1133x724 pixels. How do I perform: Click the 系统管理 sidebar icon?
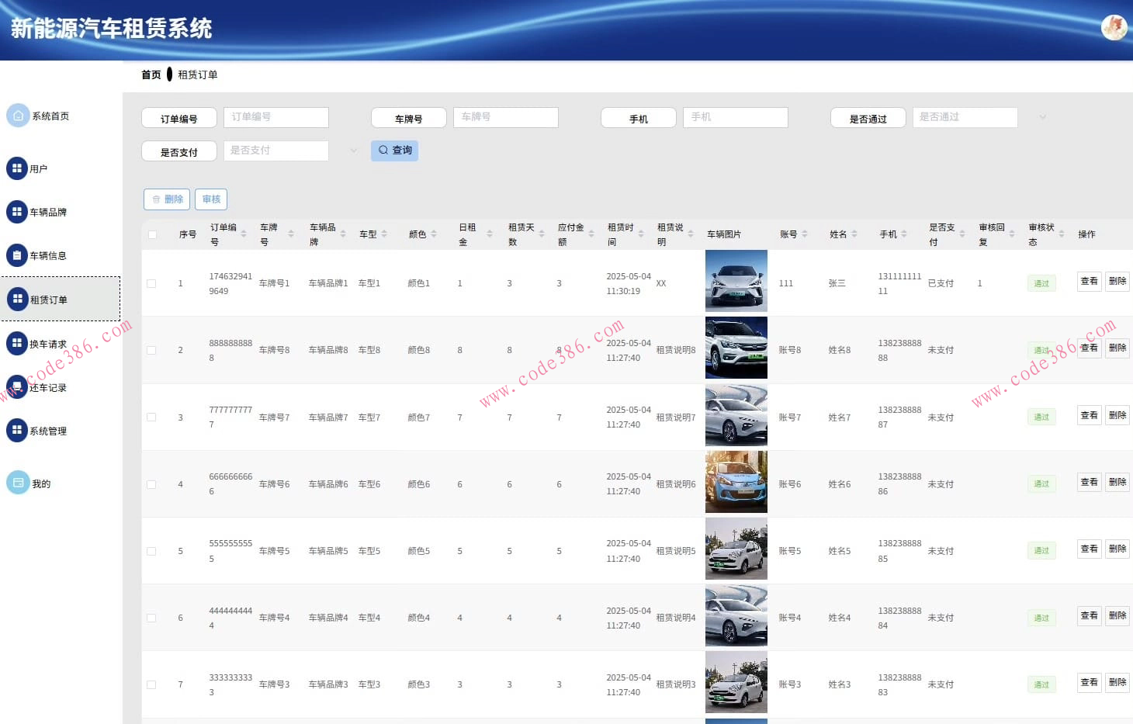coord(17,430)
